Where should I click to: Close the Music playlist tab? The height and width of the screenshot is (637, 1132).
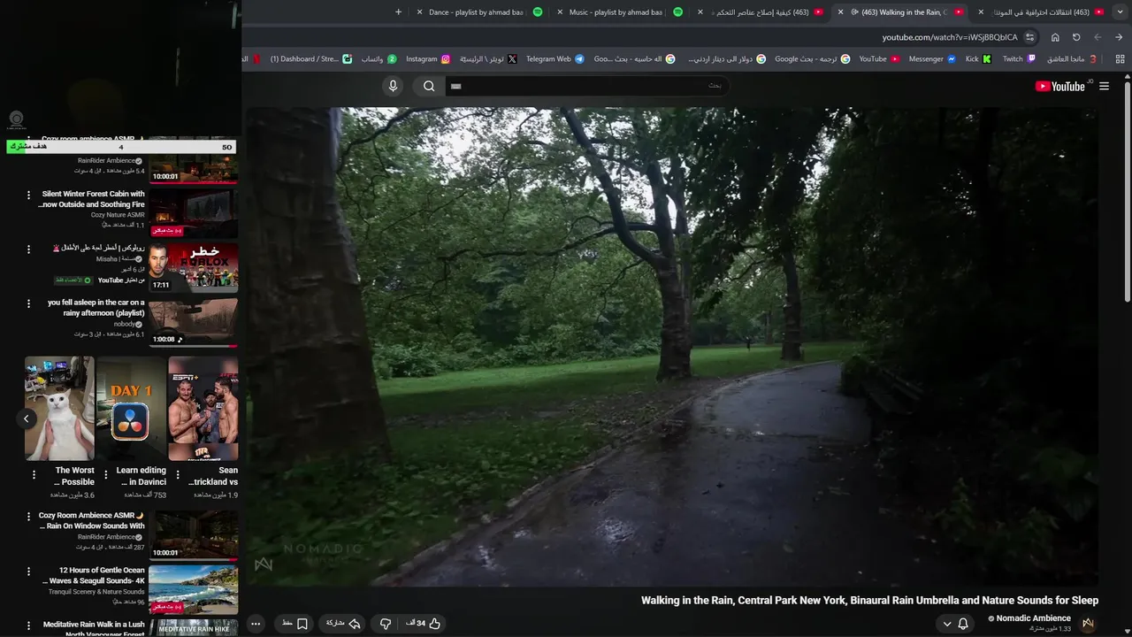tap(560, 12)
